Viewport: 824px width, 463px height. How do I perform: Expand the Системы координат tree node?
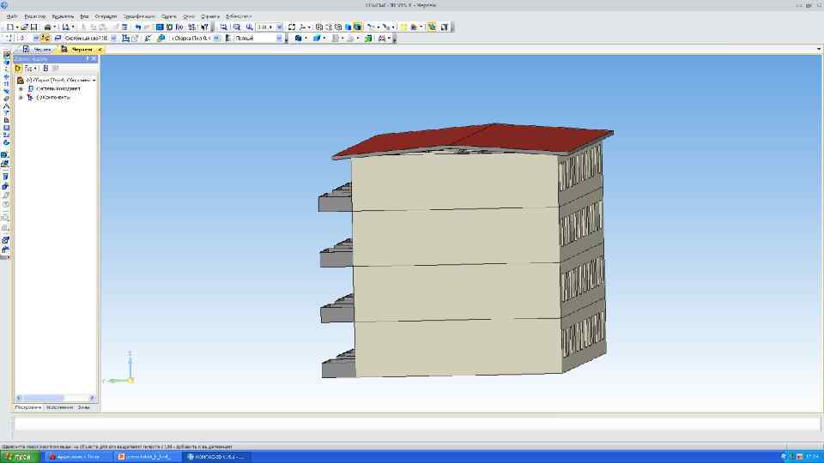coord(21,88)
